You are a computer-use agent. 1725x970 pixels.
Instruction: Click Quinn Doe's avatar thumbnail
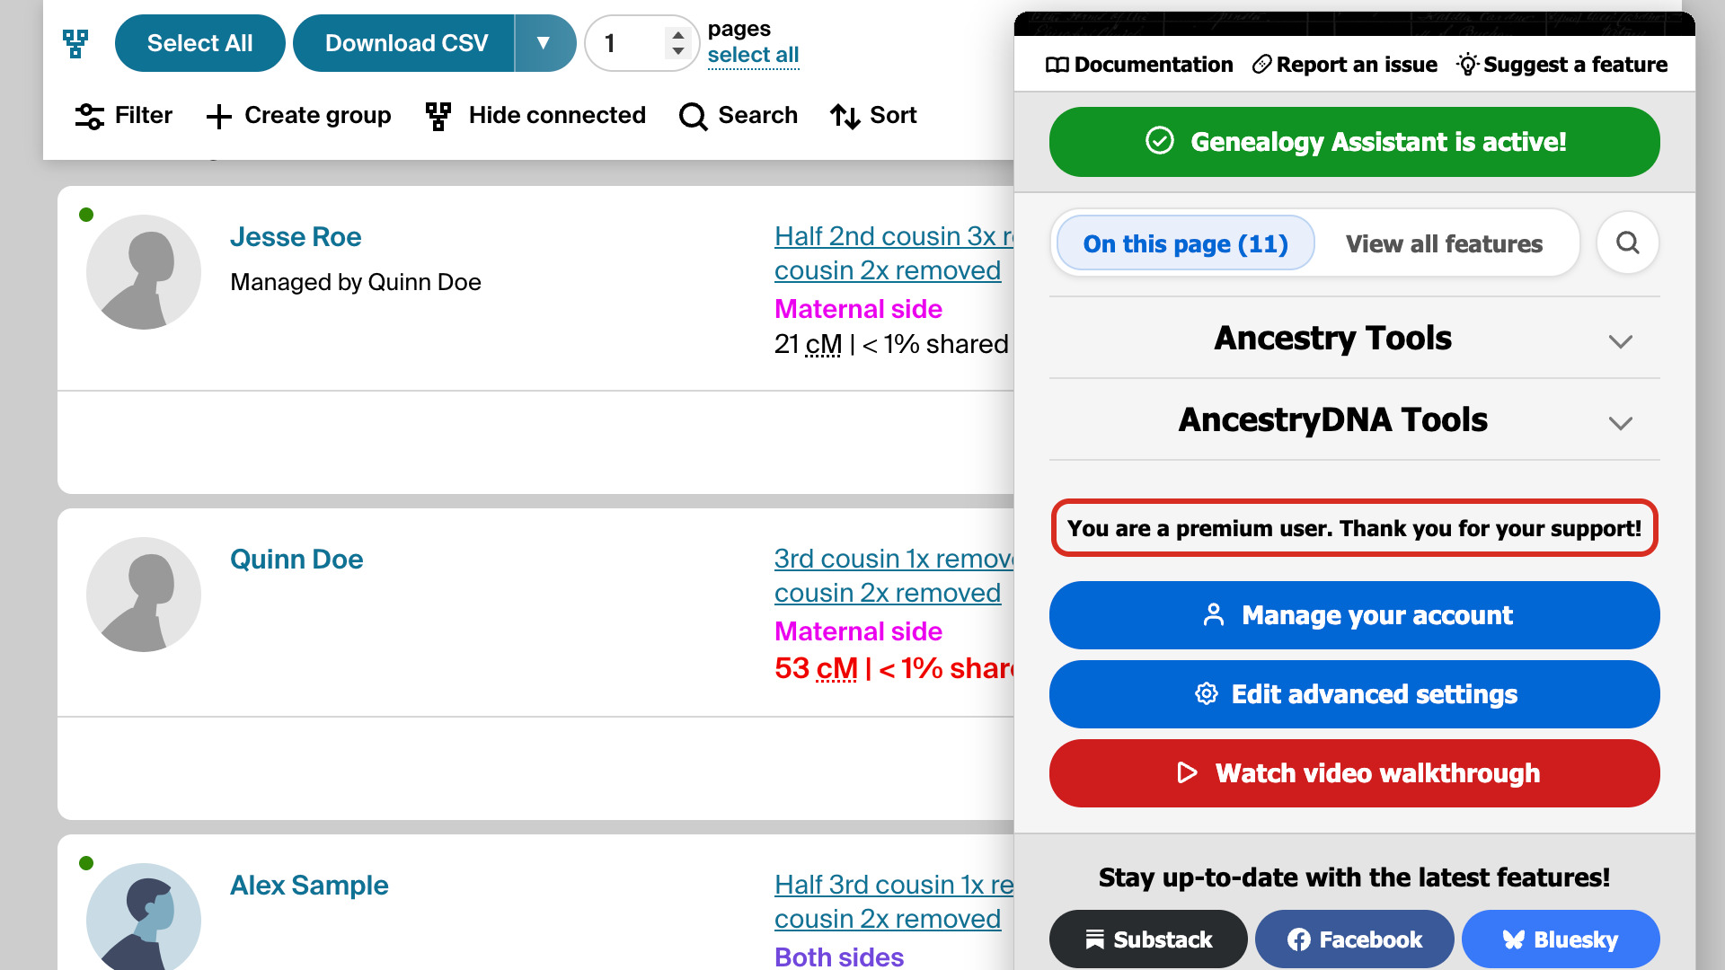[144, 595]
